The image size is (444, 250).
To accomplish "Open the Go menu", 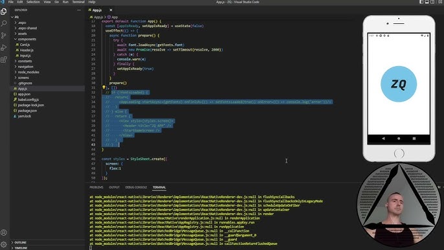I will (57, 2).
